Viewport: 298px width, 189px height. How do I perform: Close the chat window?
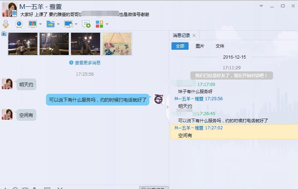293,6
